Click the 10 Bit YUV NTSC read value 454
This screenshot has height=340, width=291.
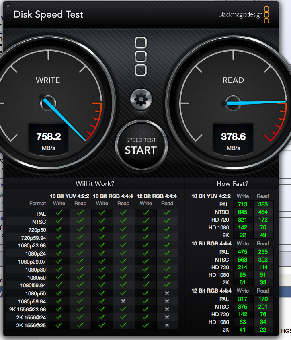(263, 212)
